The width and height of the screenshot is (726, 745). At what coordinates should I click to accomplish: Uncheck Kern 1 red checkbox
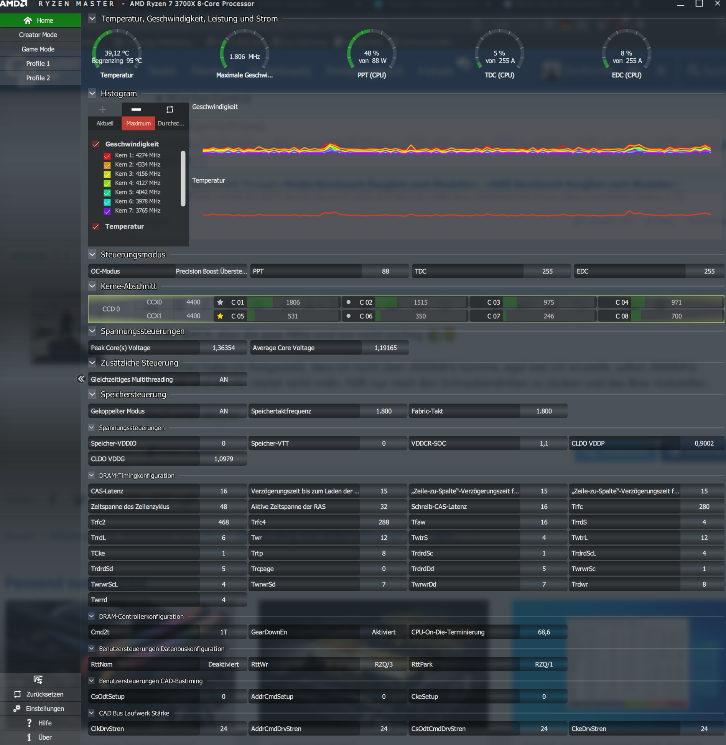[x=107, y=156]
